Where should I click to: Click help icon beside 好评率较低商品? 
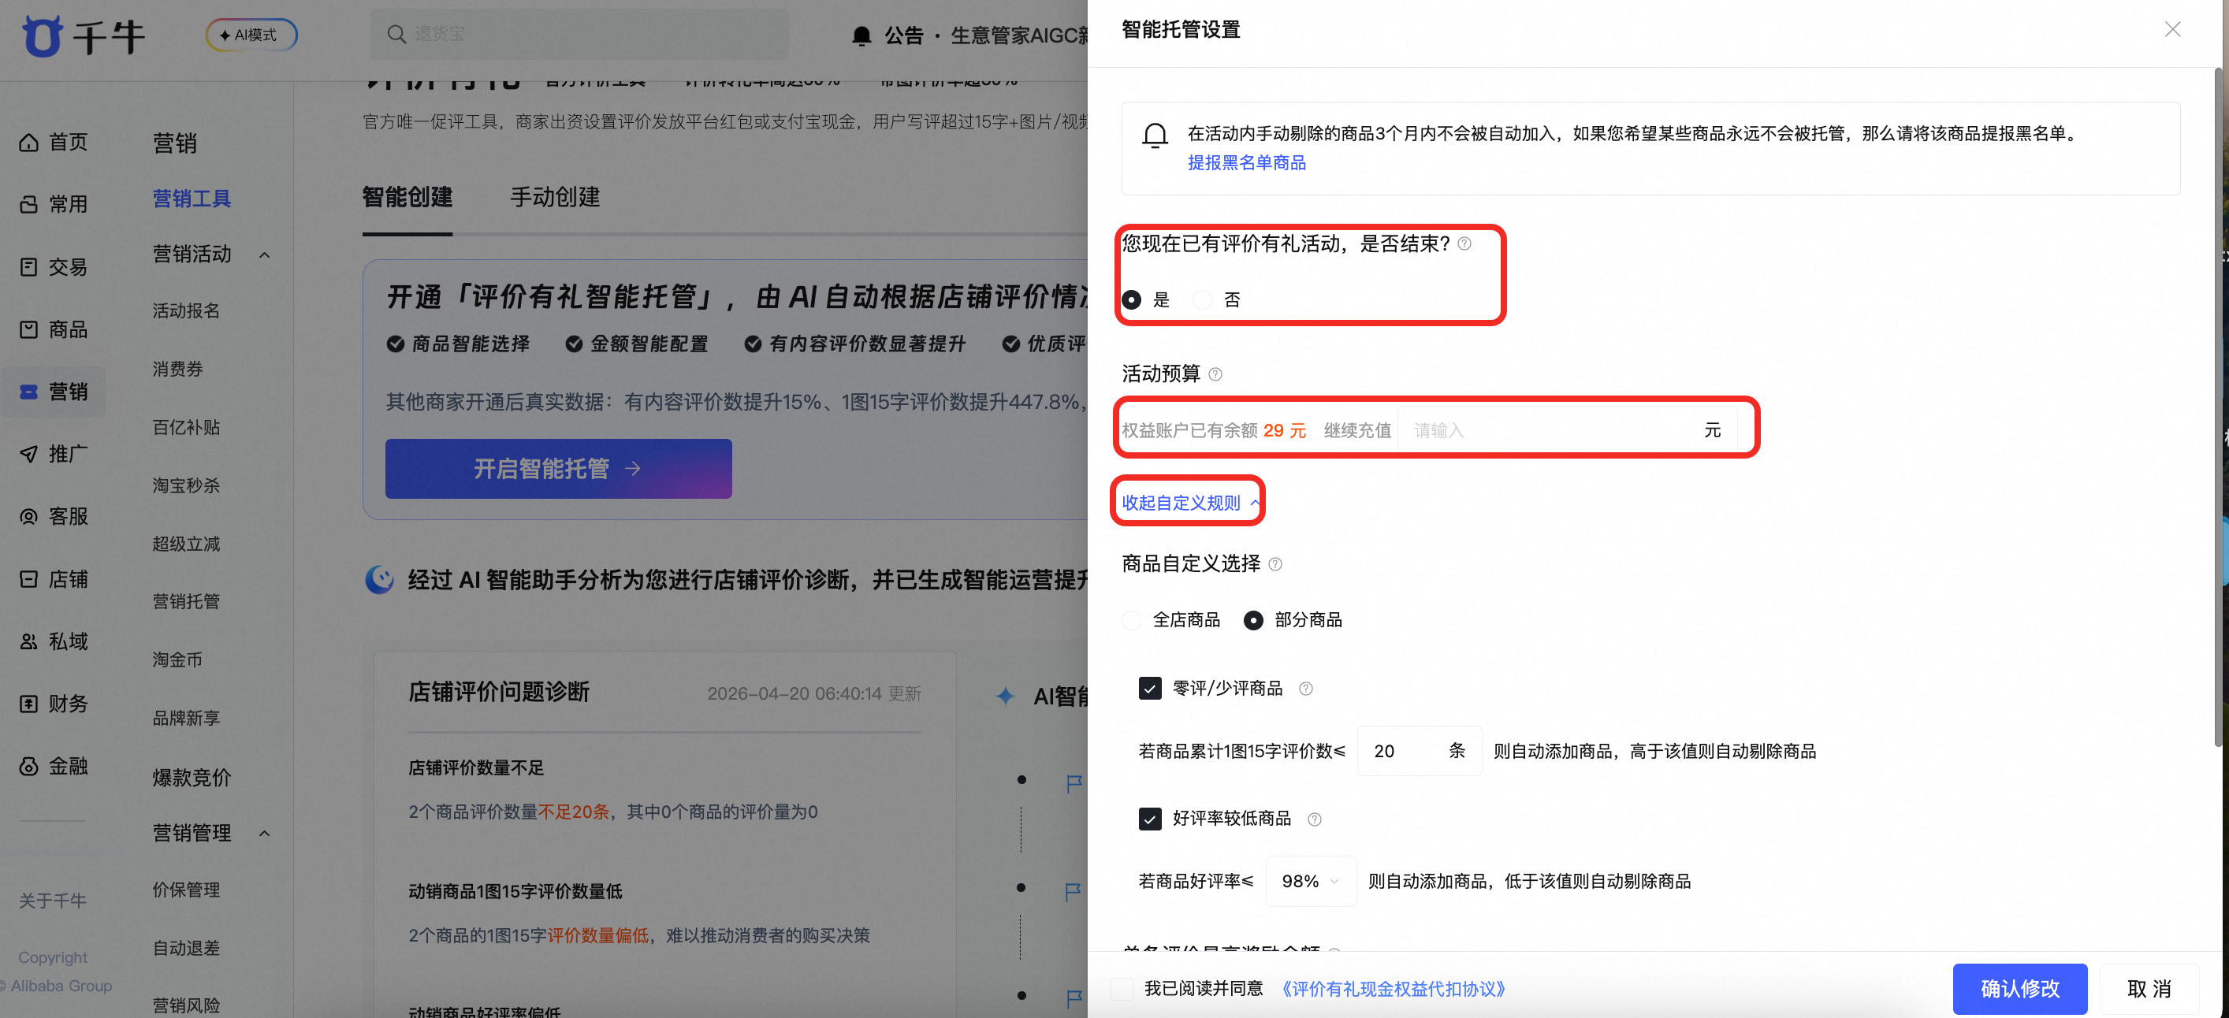click(x=1315, y=819)
